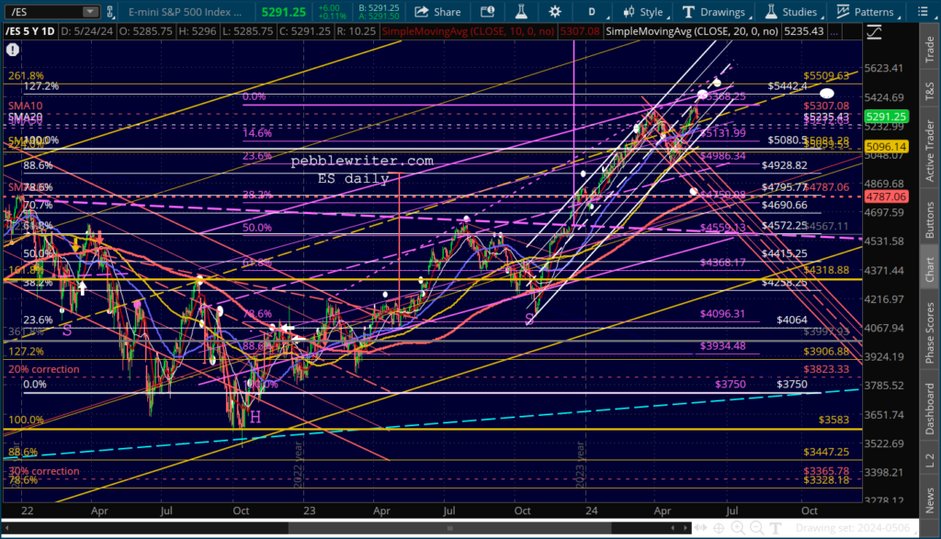
Task: Click the E-mini S&P 500 Index description field
Action: click(x=186, y=12)
